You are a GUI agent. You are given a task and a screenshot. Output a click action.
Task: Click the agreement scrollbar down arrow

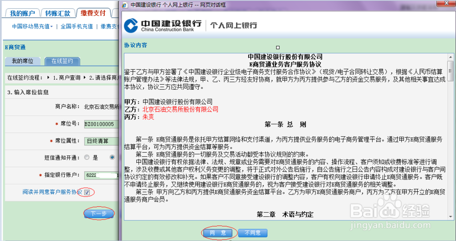pos(451,216)
